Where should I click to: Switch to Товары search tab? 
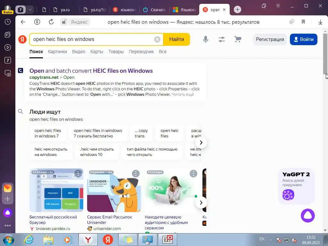(x=116, y=52)
